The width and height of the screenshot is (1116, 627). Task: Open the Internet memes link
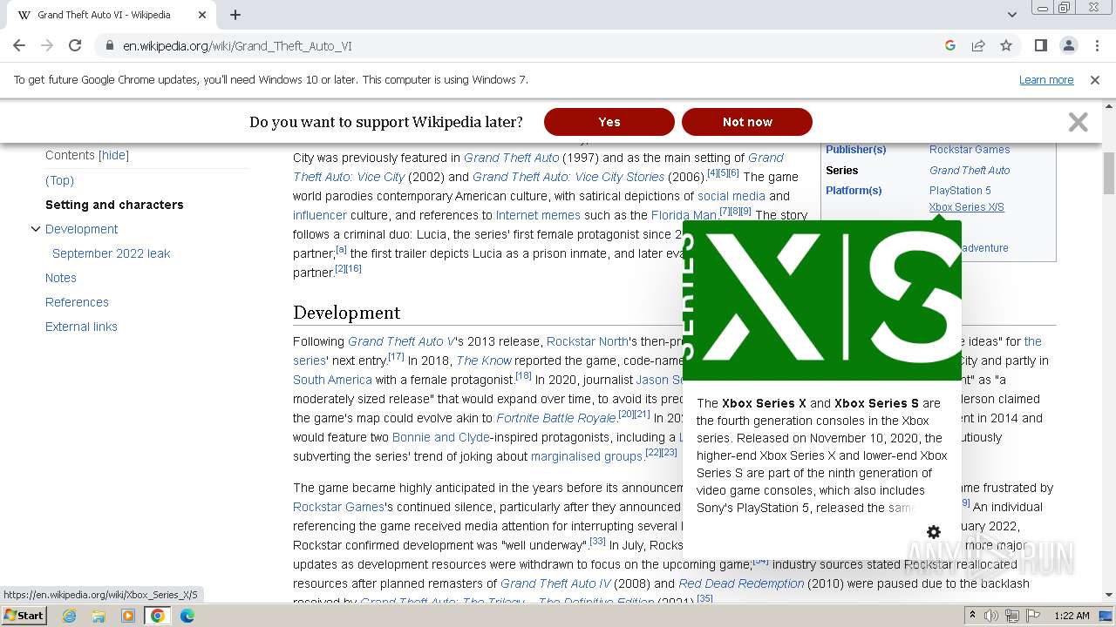click(538, 215)
